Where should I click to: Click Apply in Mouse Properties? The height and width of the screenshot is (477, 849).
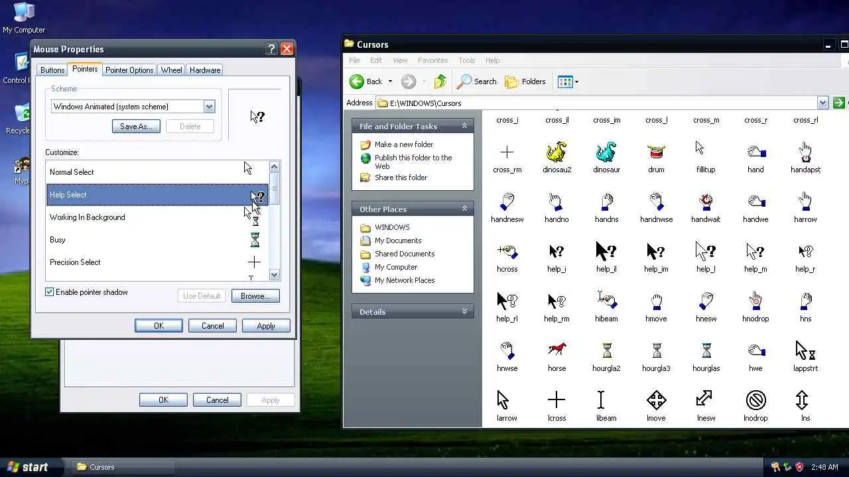click(x=266, y=326)
